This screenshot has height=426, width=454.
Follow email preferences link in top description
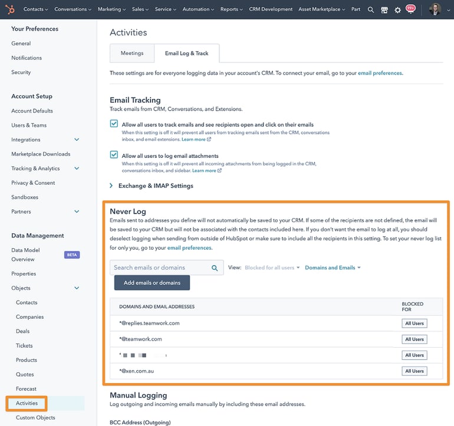(x=380, y=73)
